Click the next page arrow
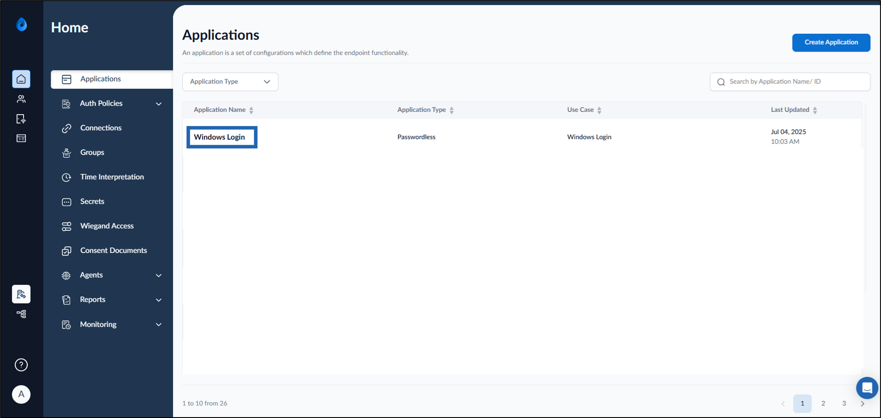 click(863, 403)
